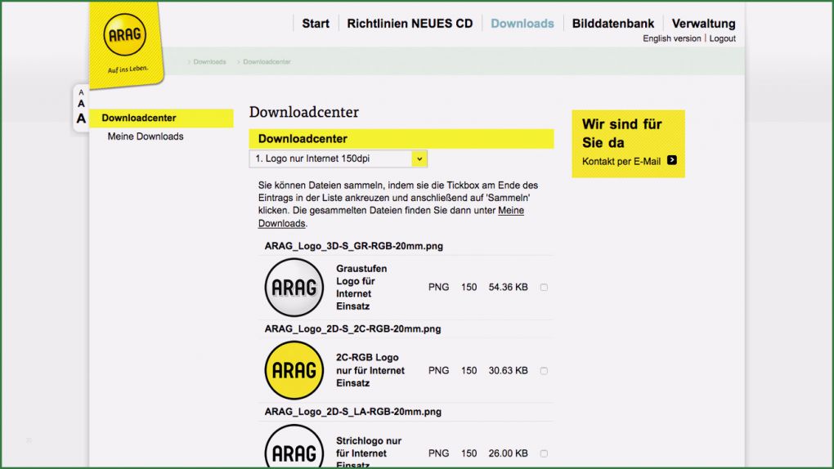The height and width of the screenshot is (469, 834).
Task: Click the arrow icon beside Kontakt per E-Mail
Action: tap(672, 160)
